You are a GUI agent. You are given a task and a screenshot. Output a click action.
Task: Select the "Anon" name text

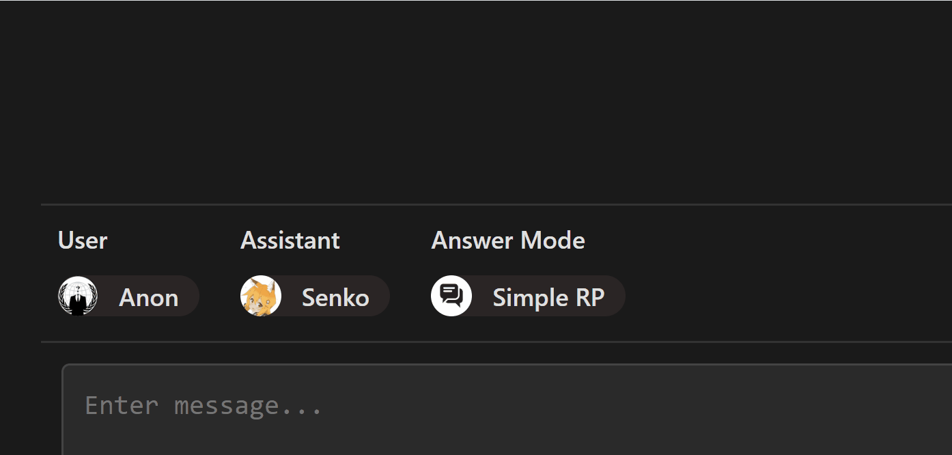(x=149, y=298)
